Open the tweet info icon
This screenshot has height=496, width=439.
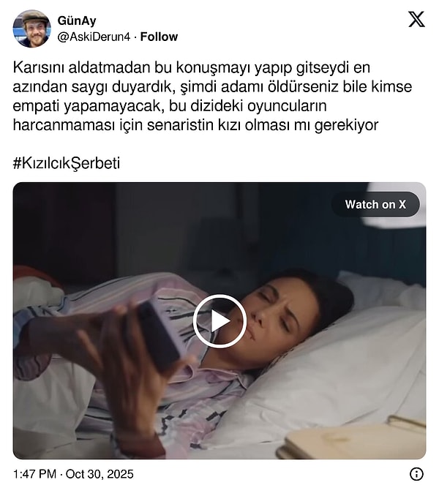[416, 474]
